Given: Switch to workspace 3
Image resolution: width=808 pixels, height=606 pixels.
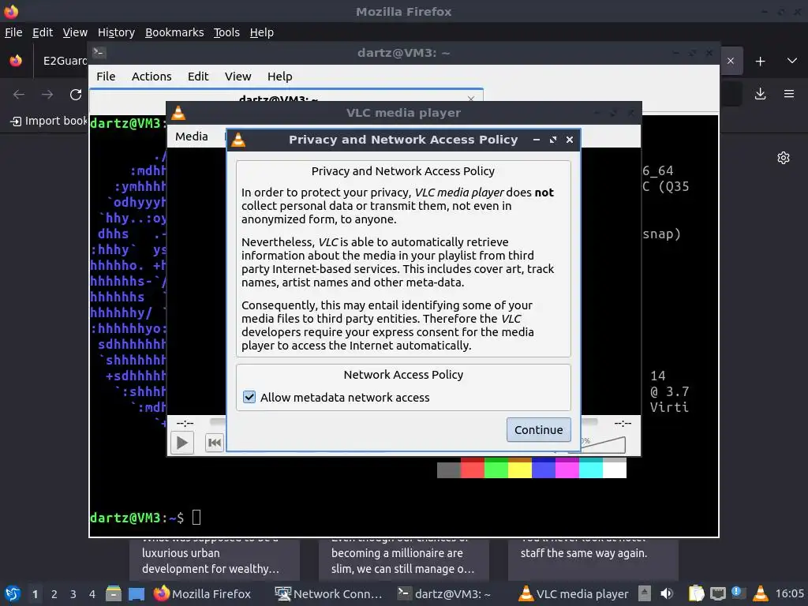Looking at the screenshot, I should 73,594.
